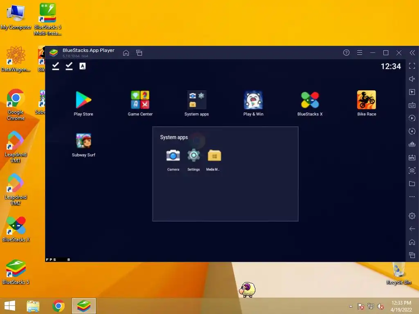Open BlueStacks 5 desktop shortcut

click(x=16, y=271)
